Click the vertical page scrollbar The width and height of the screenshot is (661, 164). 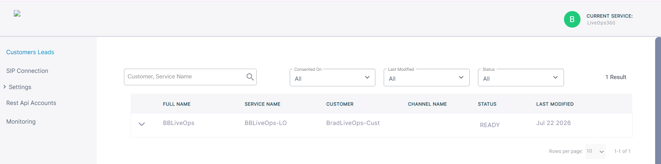point(658,100)
